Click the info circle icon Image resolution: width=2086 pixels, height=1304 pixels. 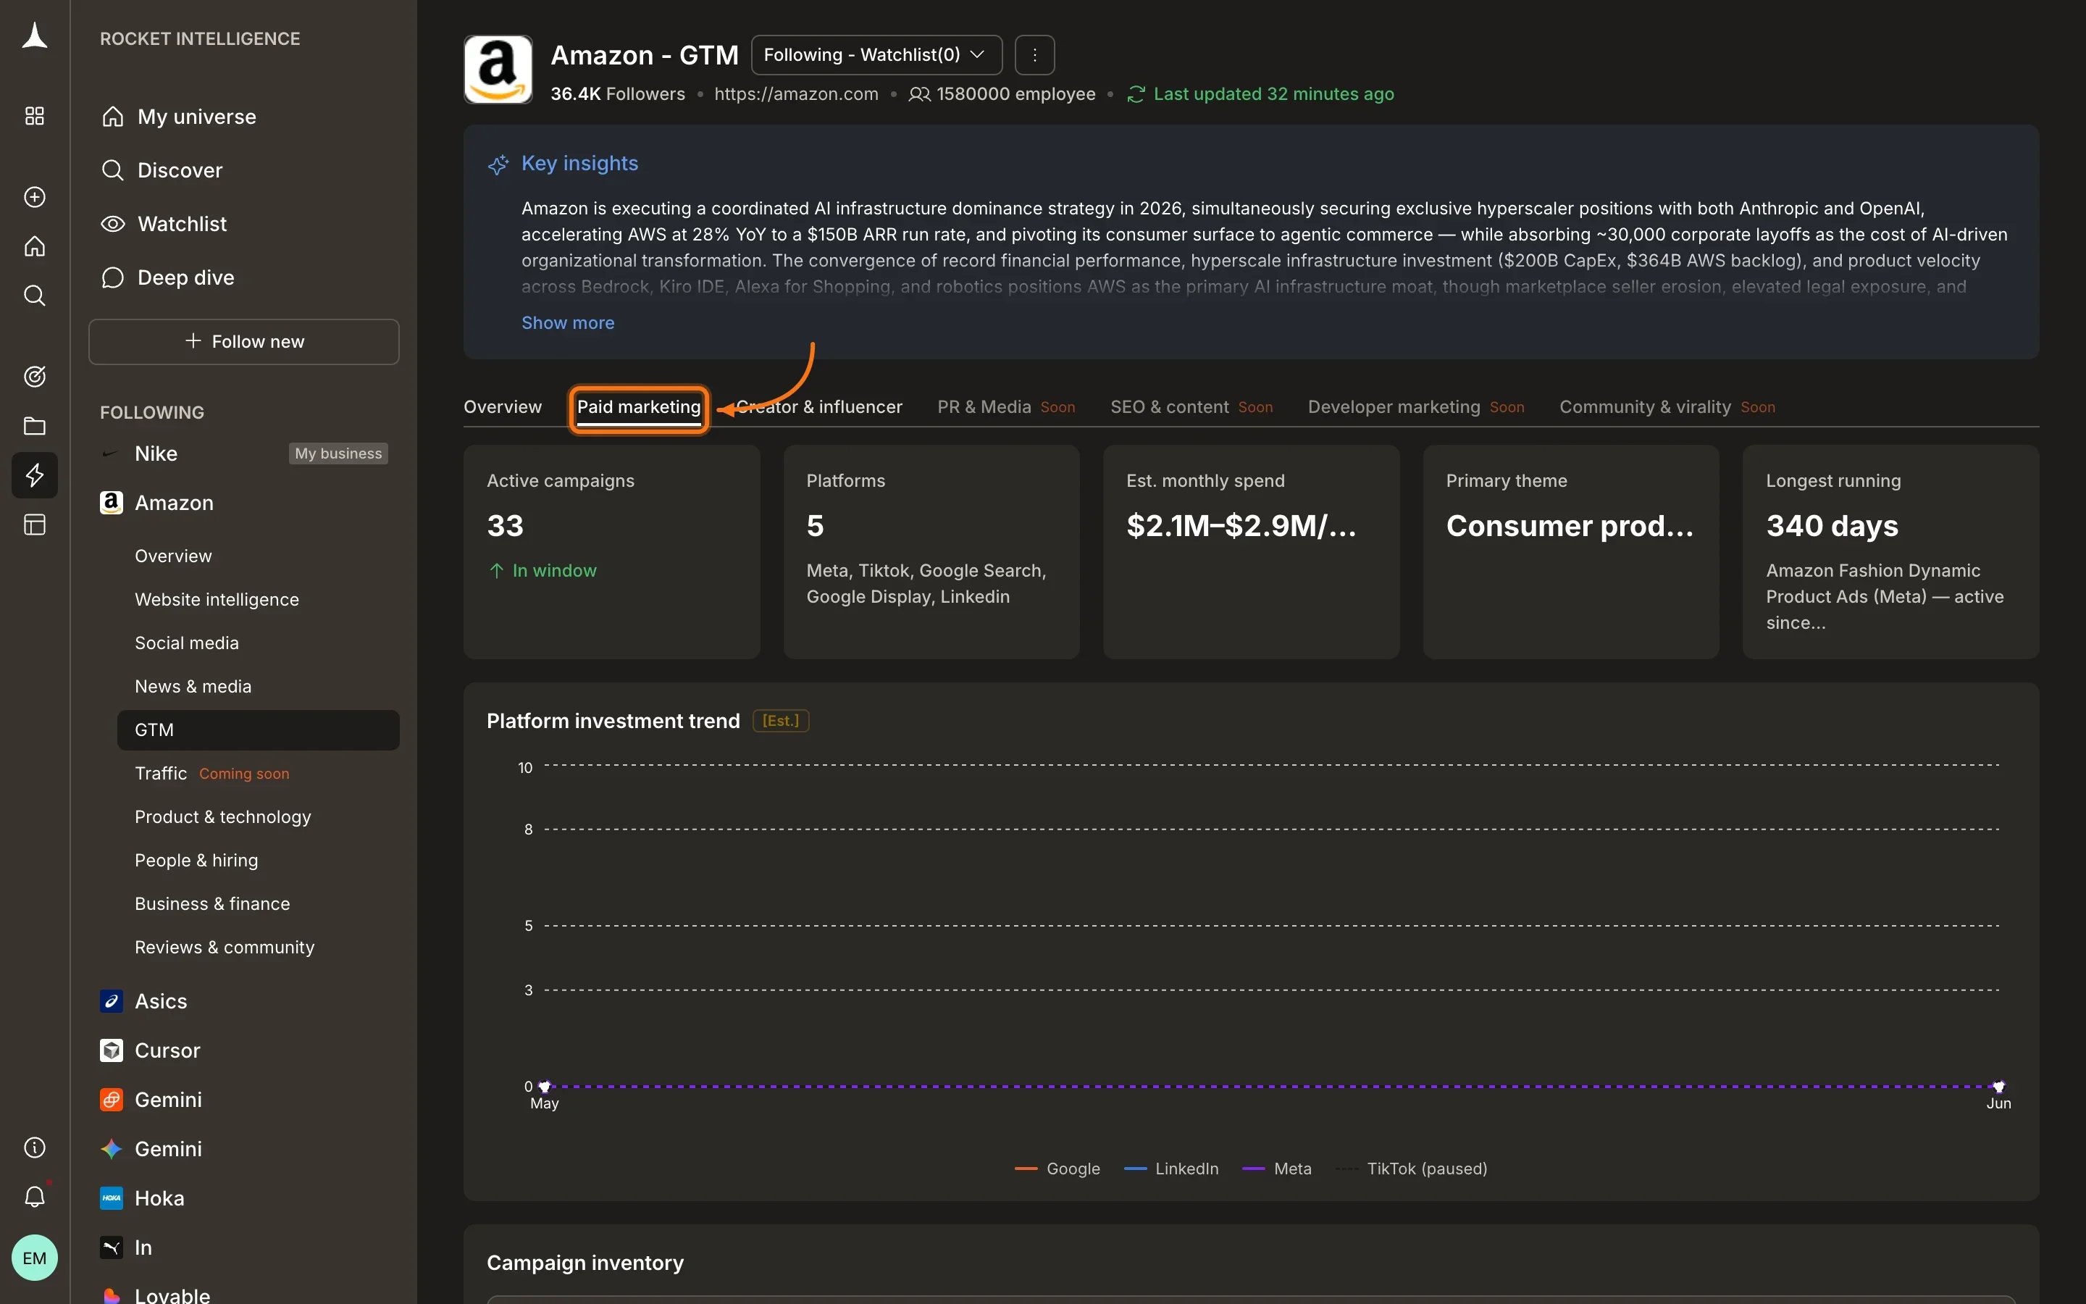(35, 1147)
